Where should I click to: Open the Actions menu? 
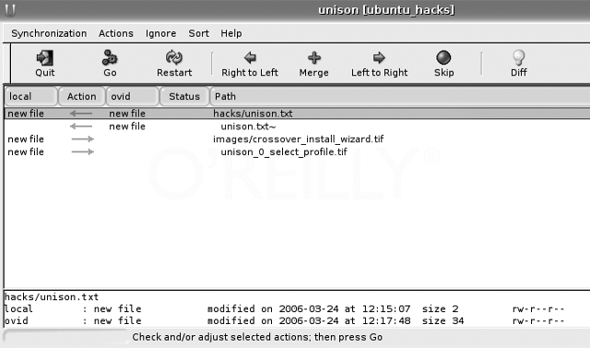pyautogui.click(x=116, y=33)
